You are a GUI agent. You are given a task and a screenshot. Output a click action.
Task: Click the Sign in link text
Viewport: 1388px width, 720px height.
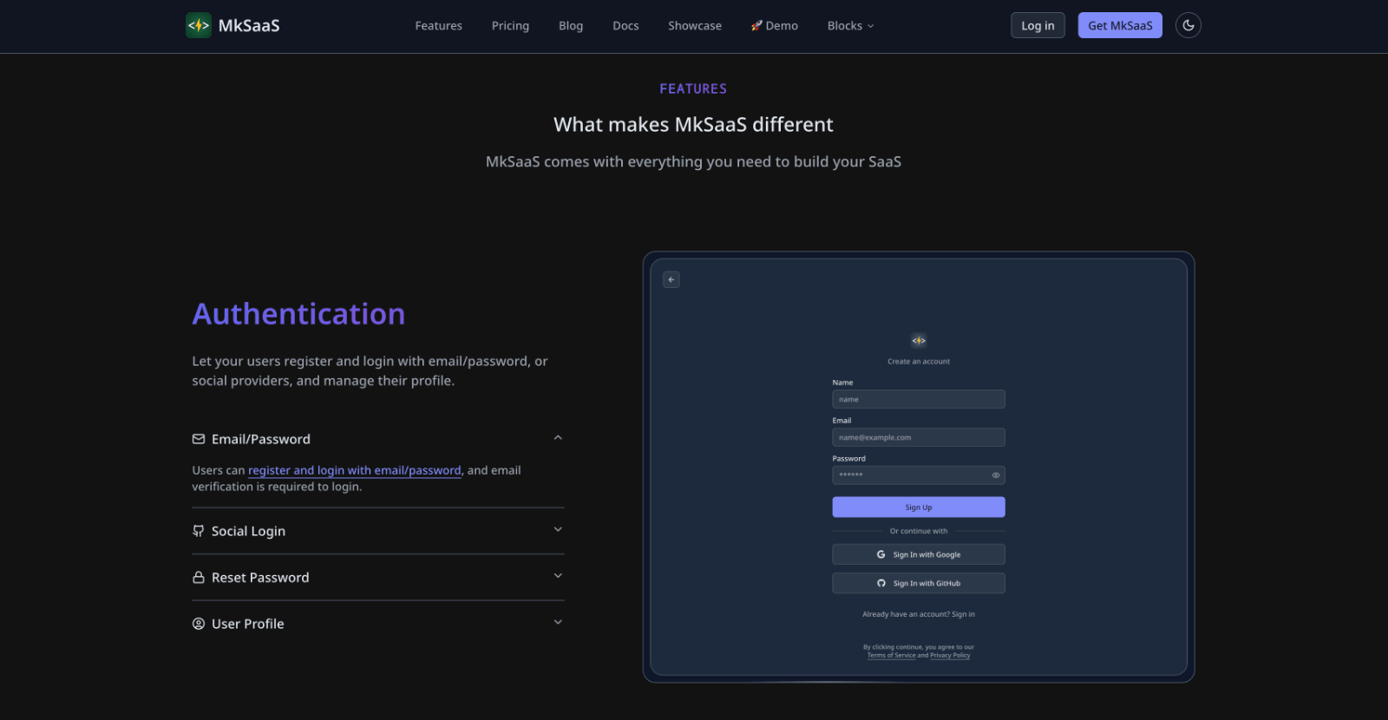point(963,614)
